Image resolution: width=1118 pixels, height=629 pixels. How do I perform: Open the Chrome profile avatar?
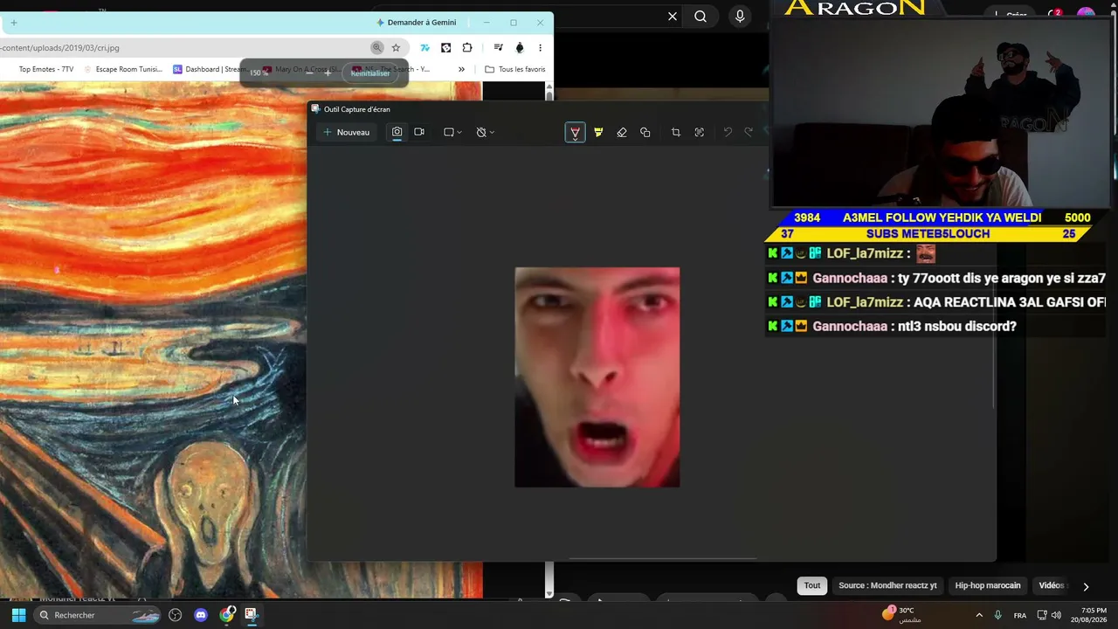520,48
